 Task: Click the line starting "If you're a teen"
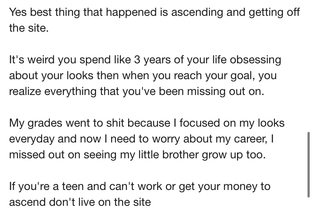click(x=139, y=187)
